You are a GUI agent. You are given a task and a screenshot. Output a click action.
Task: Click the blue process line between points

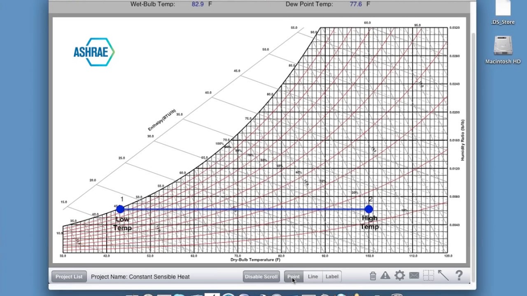point(245,209)
